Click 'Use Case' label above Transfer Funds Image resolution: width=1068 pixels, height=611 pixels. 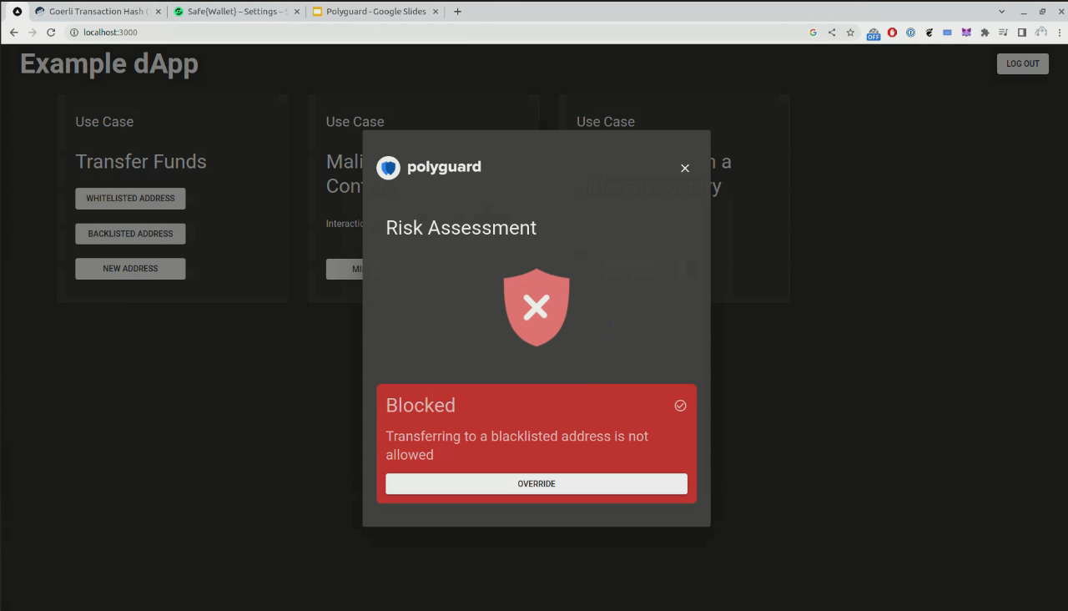click(104, 122)
